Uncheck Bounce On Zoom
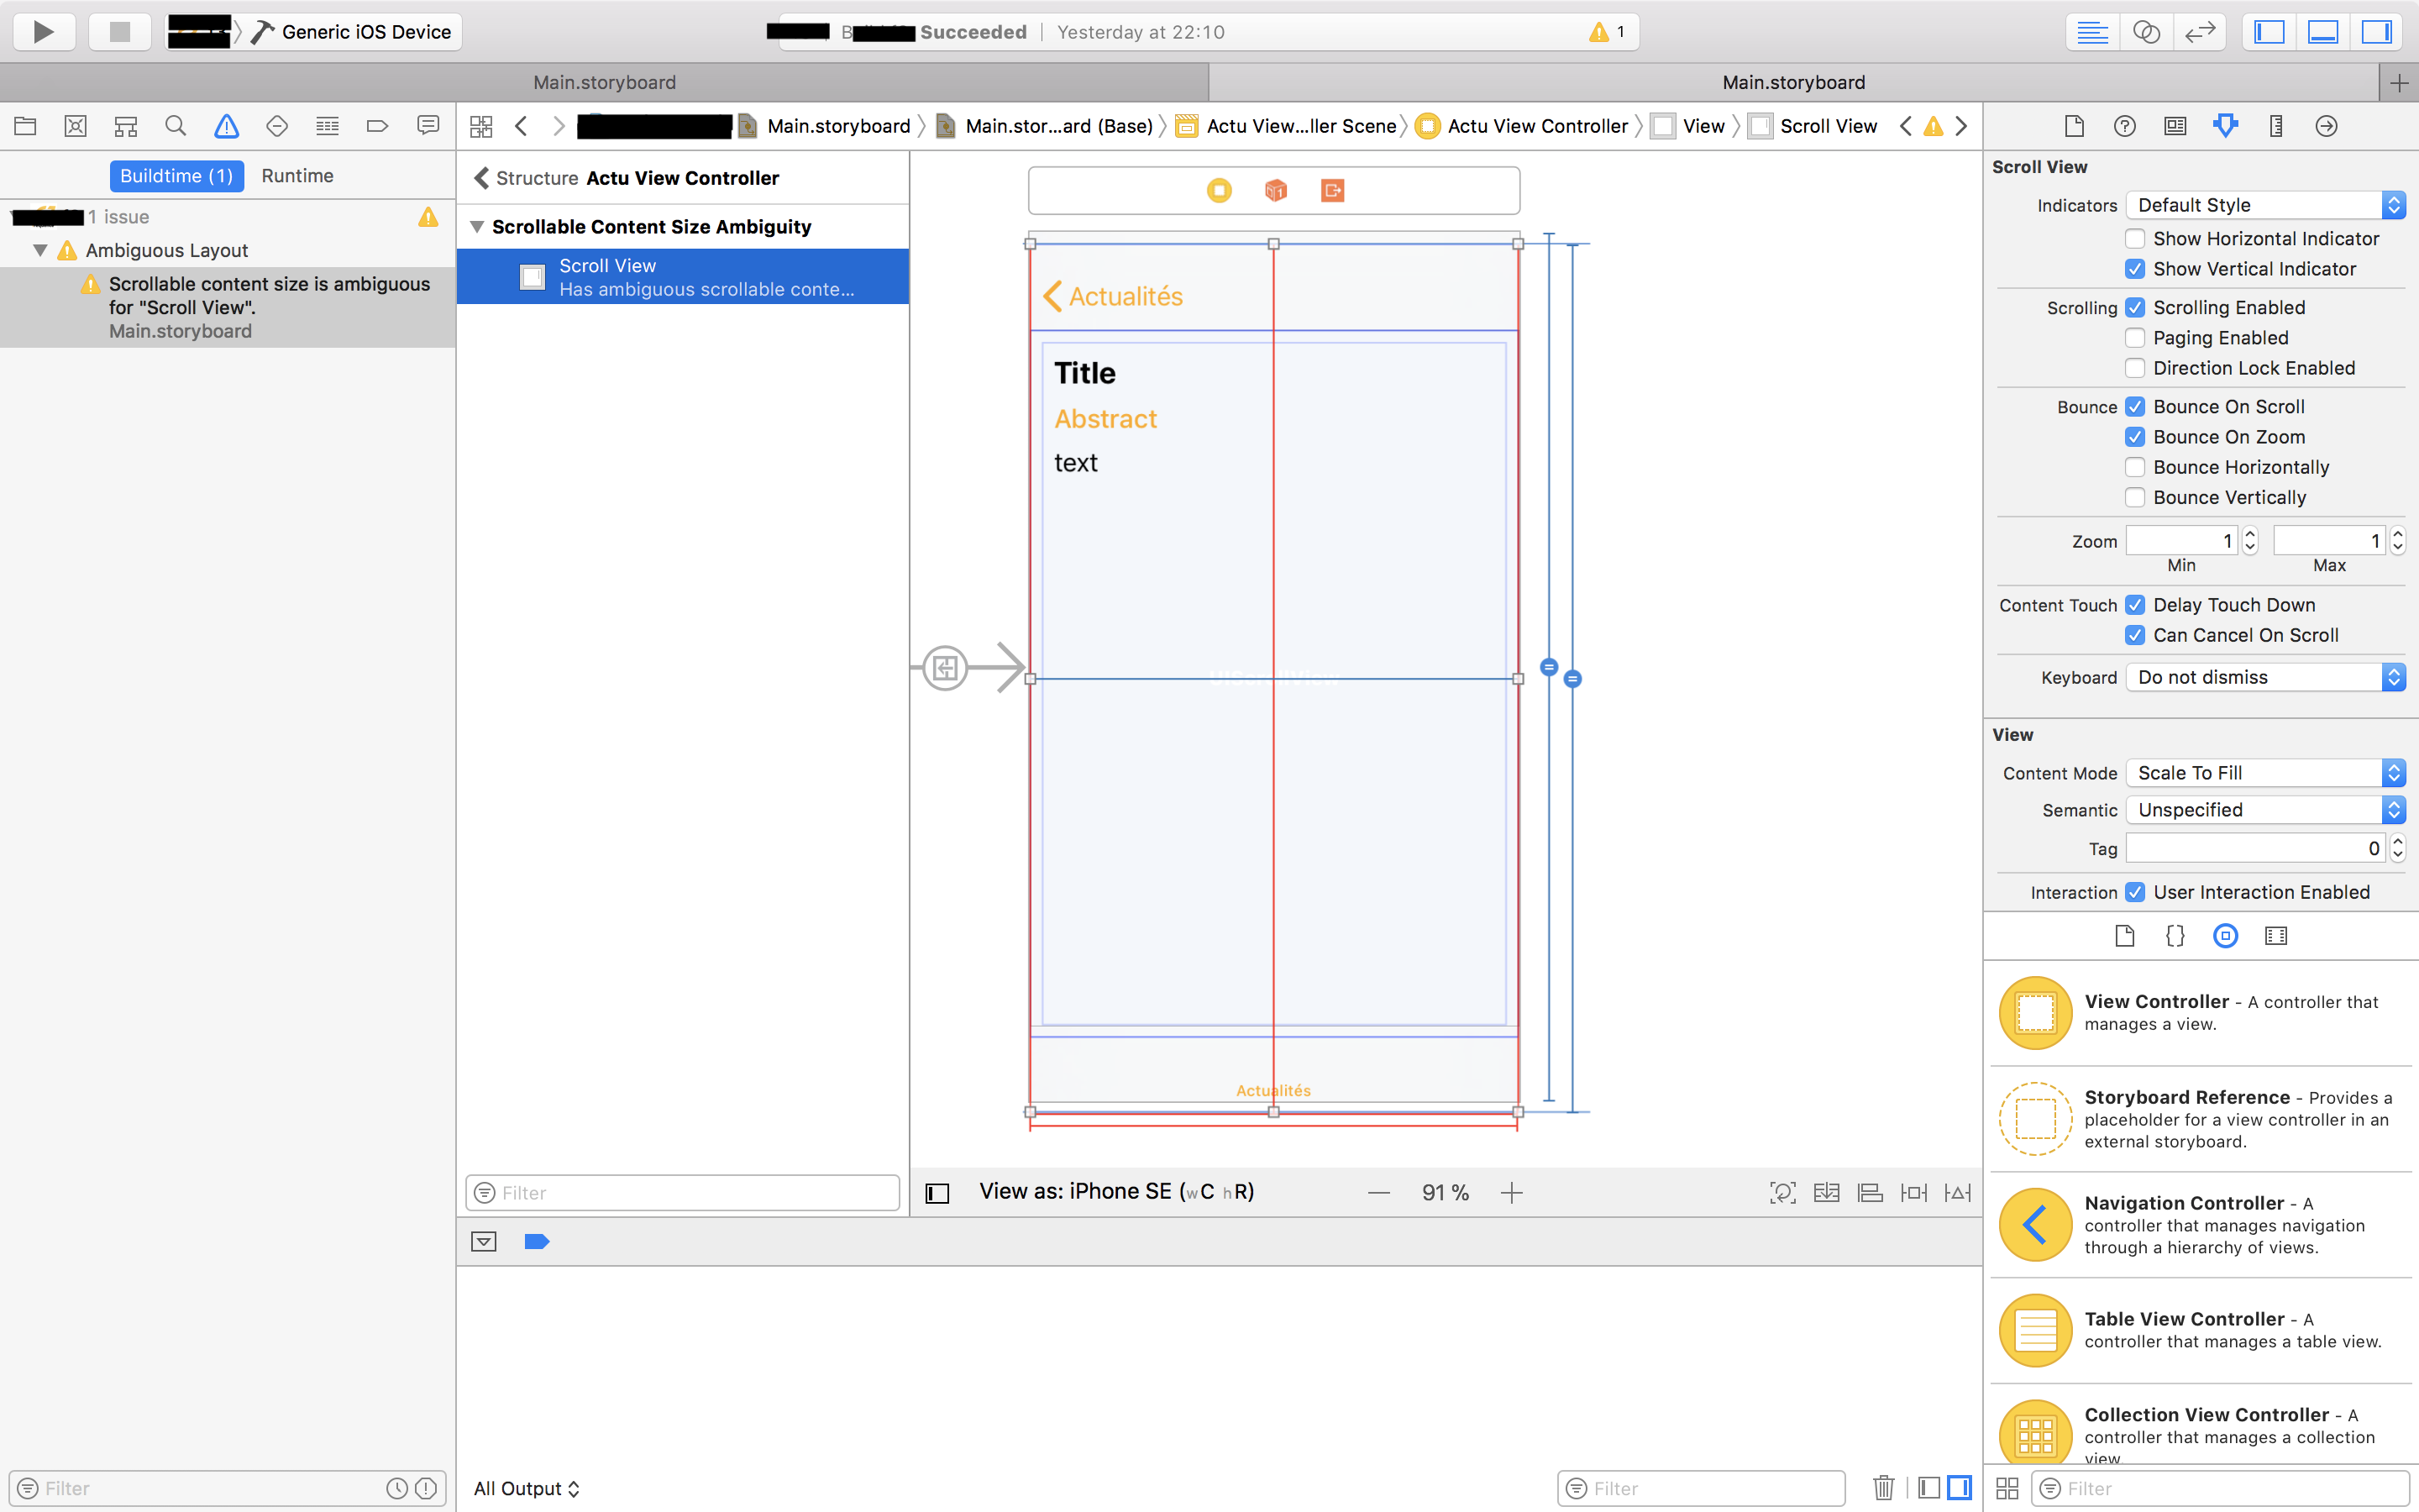2419x1512 pixels. (x=2135, y=437)
